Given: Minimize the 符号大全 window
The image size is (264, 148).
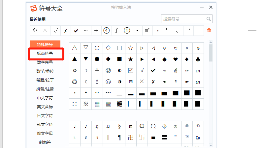Looking at the screenshot, I should [x=202, y=8].
